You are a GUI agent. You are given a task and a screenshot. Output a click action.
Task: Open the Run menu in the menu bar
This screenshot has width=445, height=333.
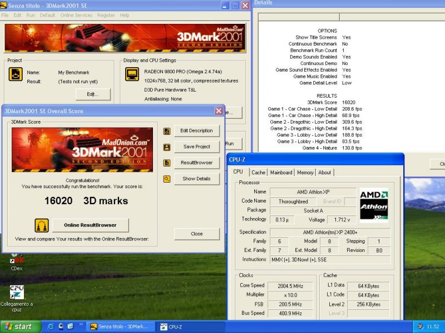point(31,16)
